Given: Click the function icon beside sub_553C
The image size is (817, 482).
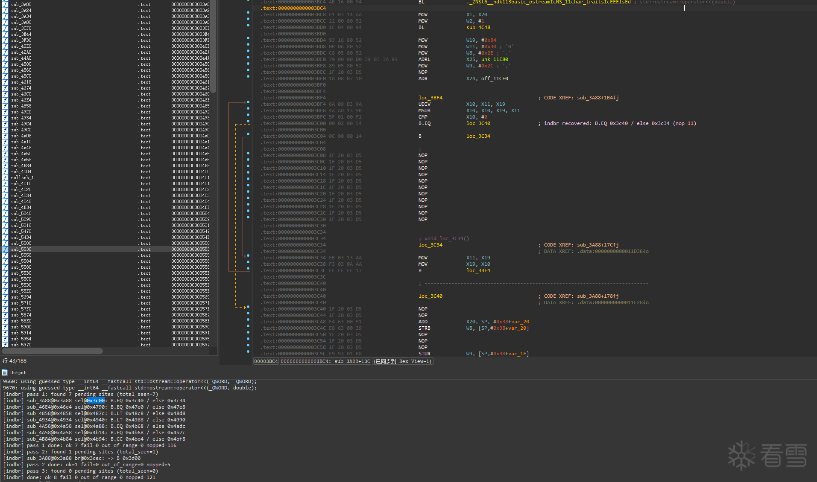Looking at the screenshot, I should (6, 249).
